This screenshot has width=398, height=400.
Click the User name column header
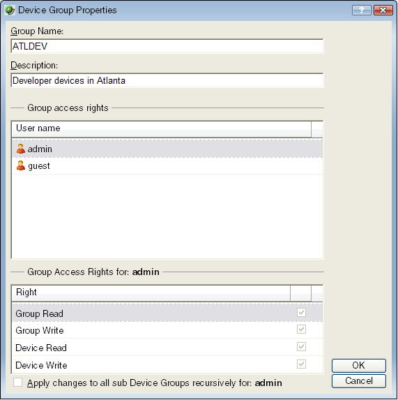point(162,129)
